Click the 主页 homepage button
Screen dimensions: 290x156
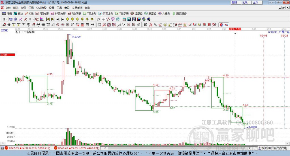[x=257, y=2]
